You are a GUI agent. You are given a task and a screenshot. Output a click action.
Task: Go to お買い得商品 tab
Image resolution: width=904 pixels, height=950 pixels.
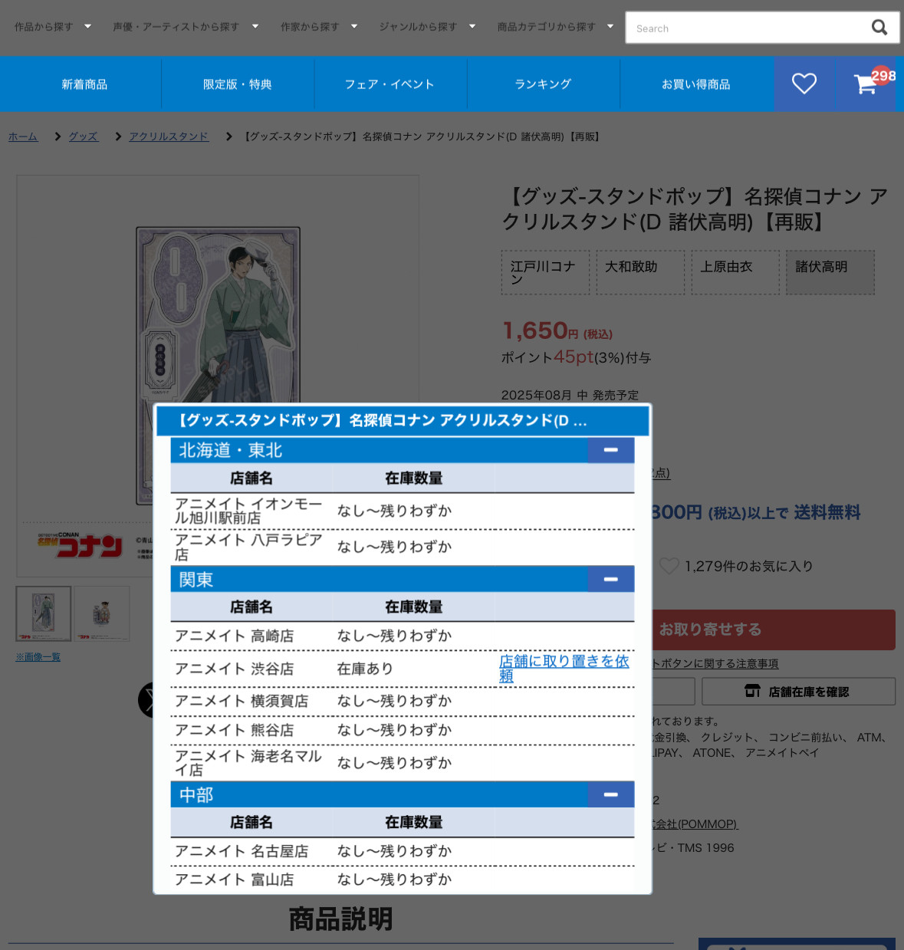pos(696,84)
